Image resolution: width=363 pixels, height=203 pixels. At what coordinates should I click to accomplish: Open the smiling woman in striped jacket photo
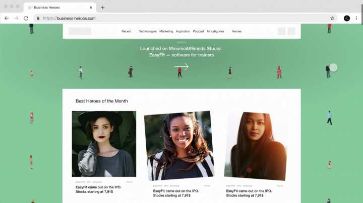pos(179,146)
